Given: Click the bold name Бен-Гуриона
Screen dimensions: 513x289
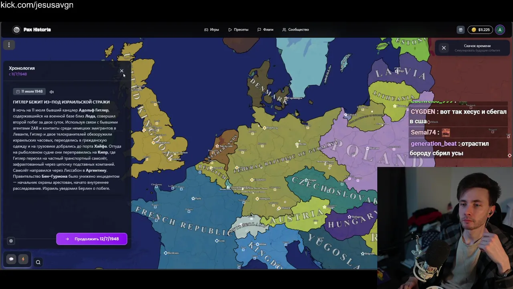Looking at the screenshot, I should [55, 176].
